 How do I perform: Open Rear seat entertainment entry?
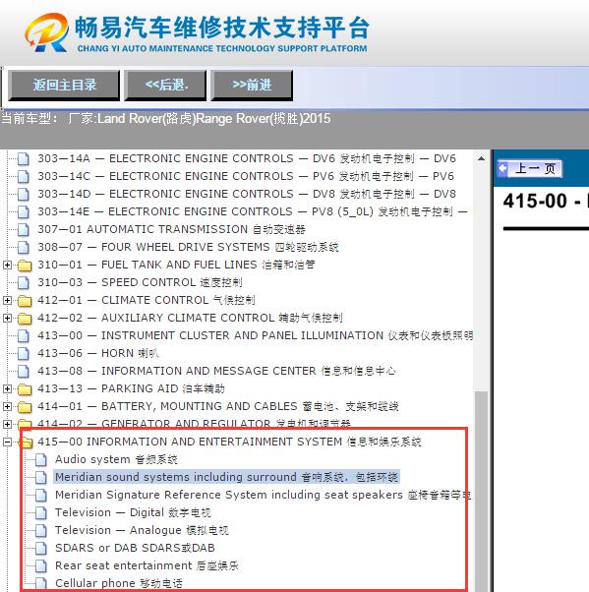point(147,566)
